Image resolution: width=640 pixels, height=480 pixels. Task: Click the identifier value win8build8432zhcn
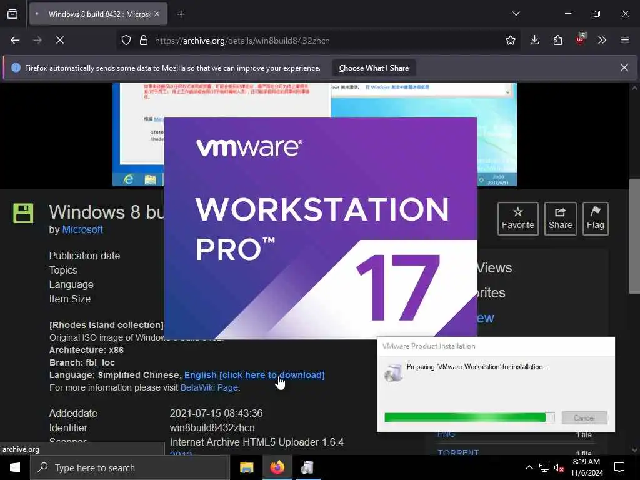point(212,427)
